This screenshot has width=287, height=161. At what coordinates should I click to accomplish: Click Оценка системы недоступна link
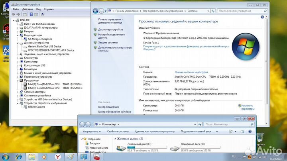coord(191,72)
